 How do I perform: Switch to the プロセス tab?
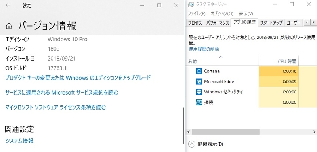point(195,23)
